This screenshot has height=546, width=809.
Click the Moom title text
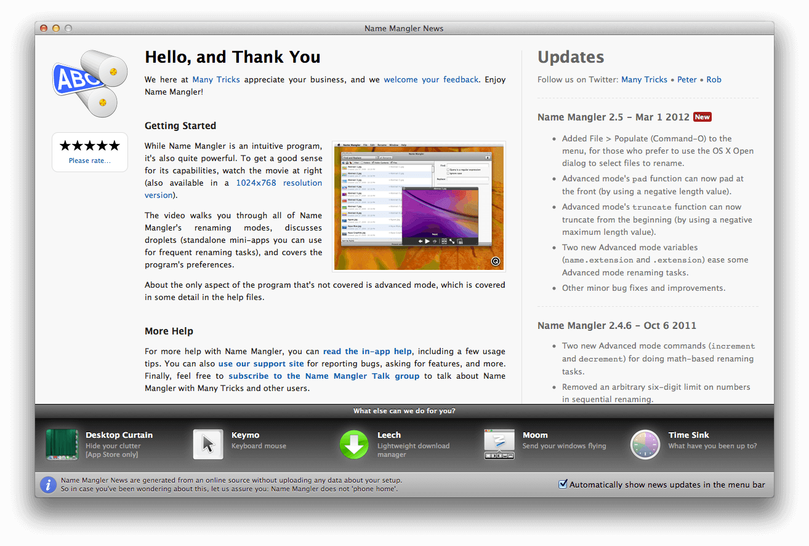(x=535, y=435)
